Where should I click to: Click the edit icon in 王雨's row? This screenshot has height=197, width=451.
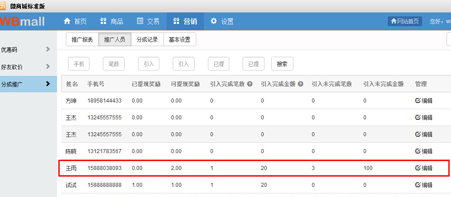(418, 168)
